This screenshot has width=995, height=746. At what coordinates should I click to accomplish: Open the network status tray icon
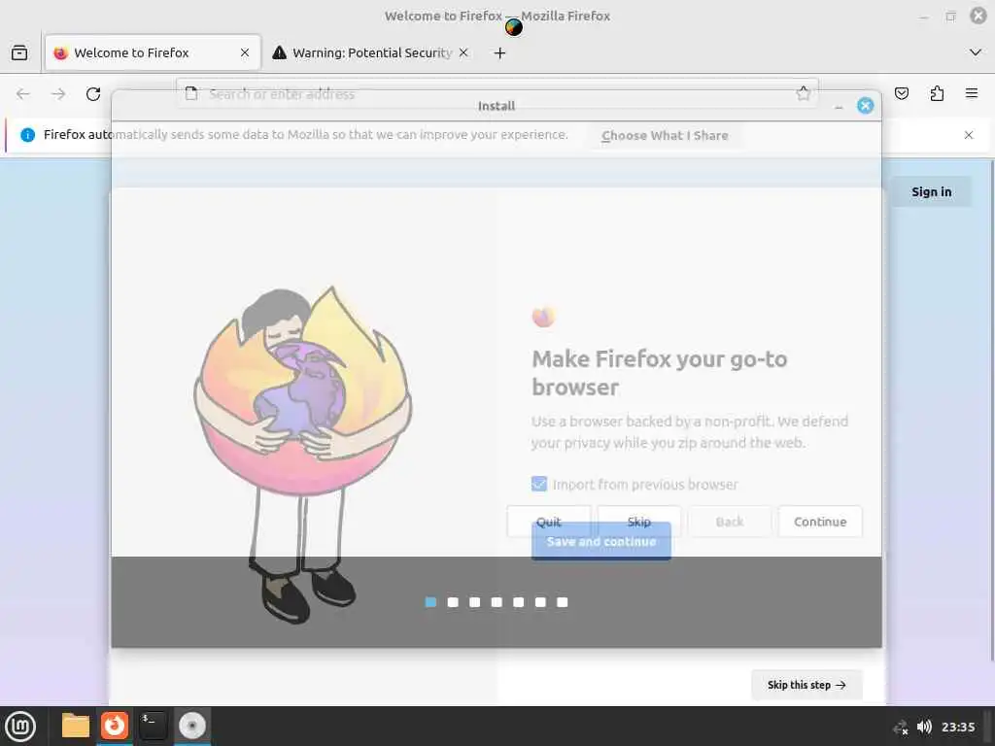pyautogui.click(x=901, y=727)
